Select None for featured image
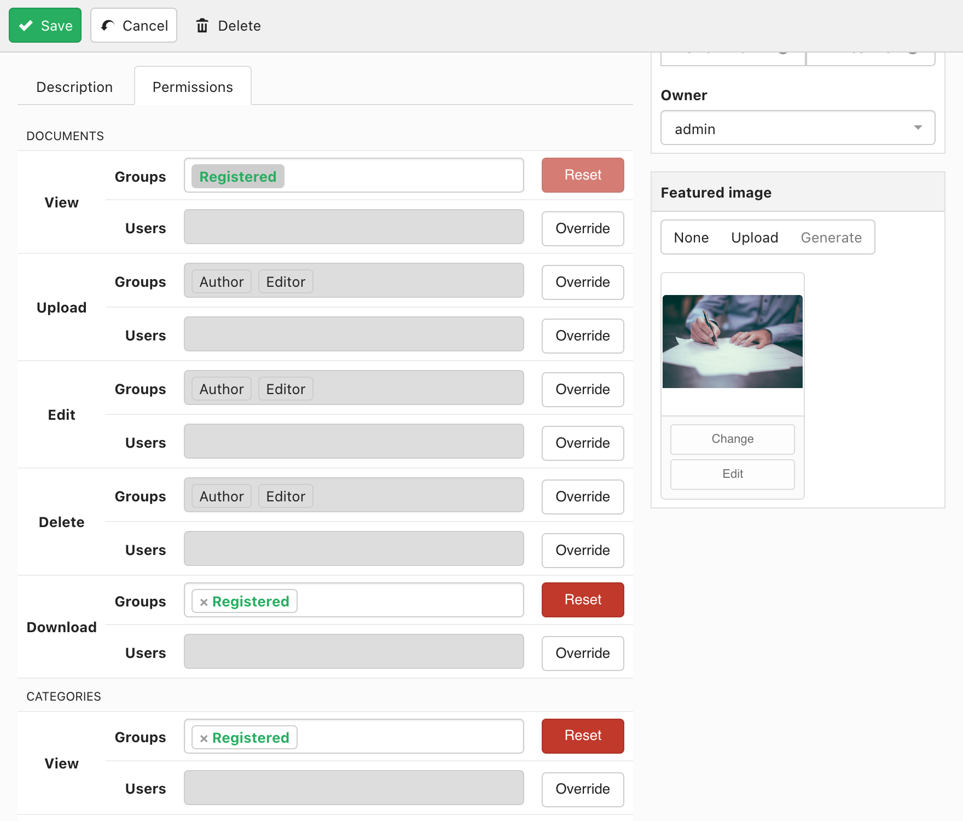This screenshot has width=963, height=821. (691, 238)
